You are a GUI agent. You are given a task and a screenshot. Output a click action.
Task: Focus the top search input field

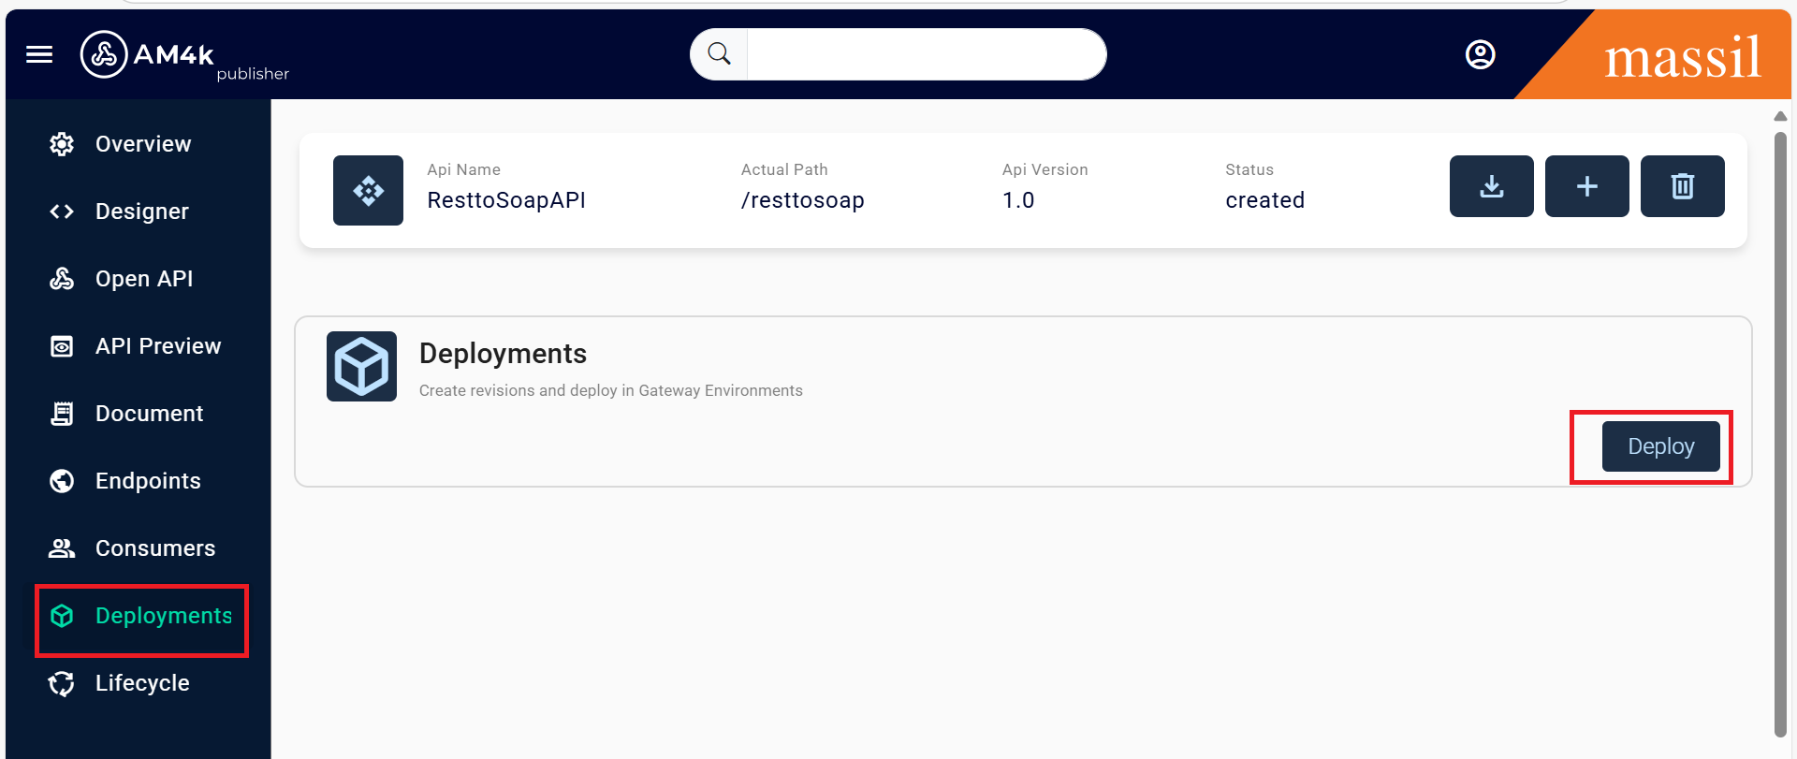(x=925, y=54)
